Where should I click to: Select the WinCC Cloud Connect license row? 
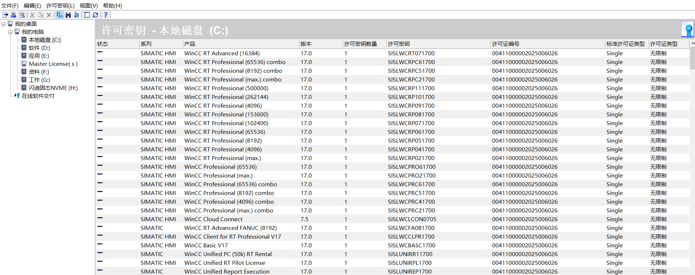coord(213,219)
